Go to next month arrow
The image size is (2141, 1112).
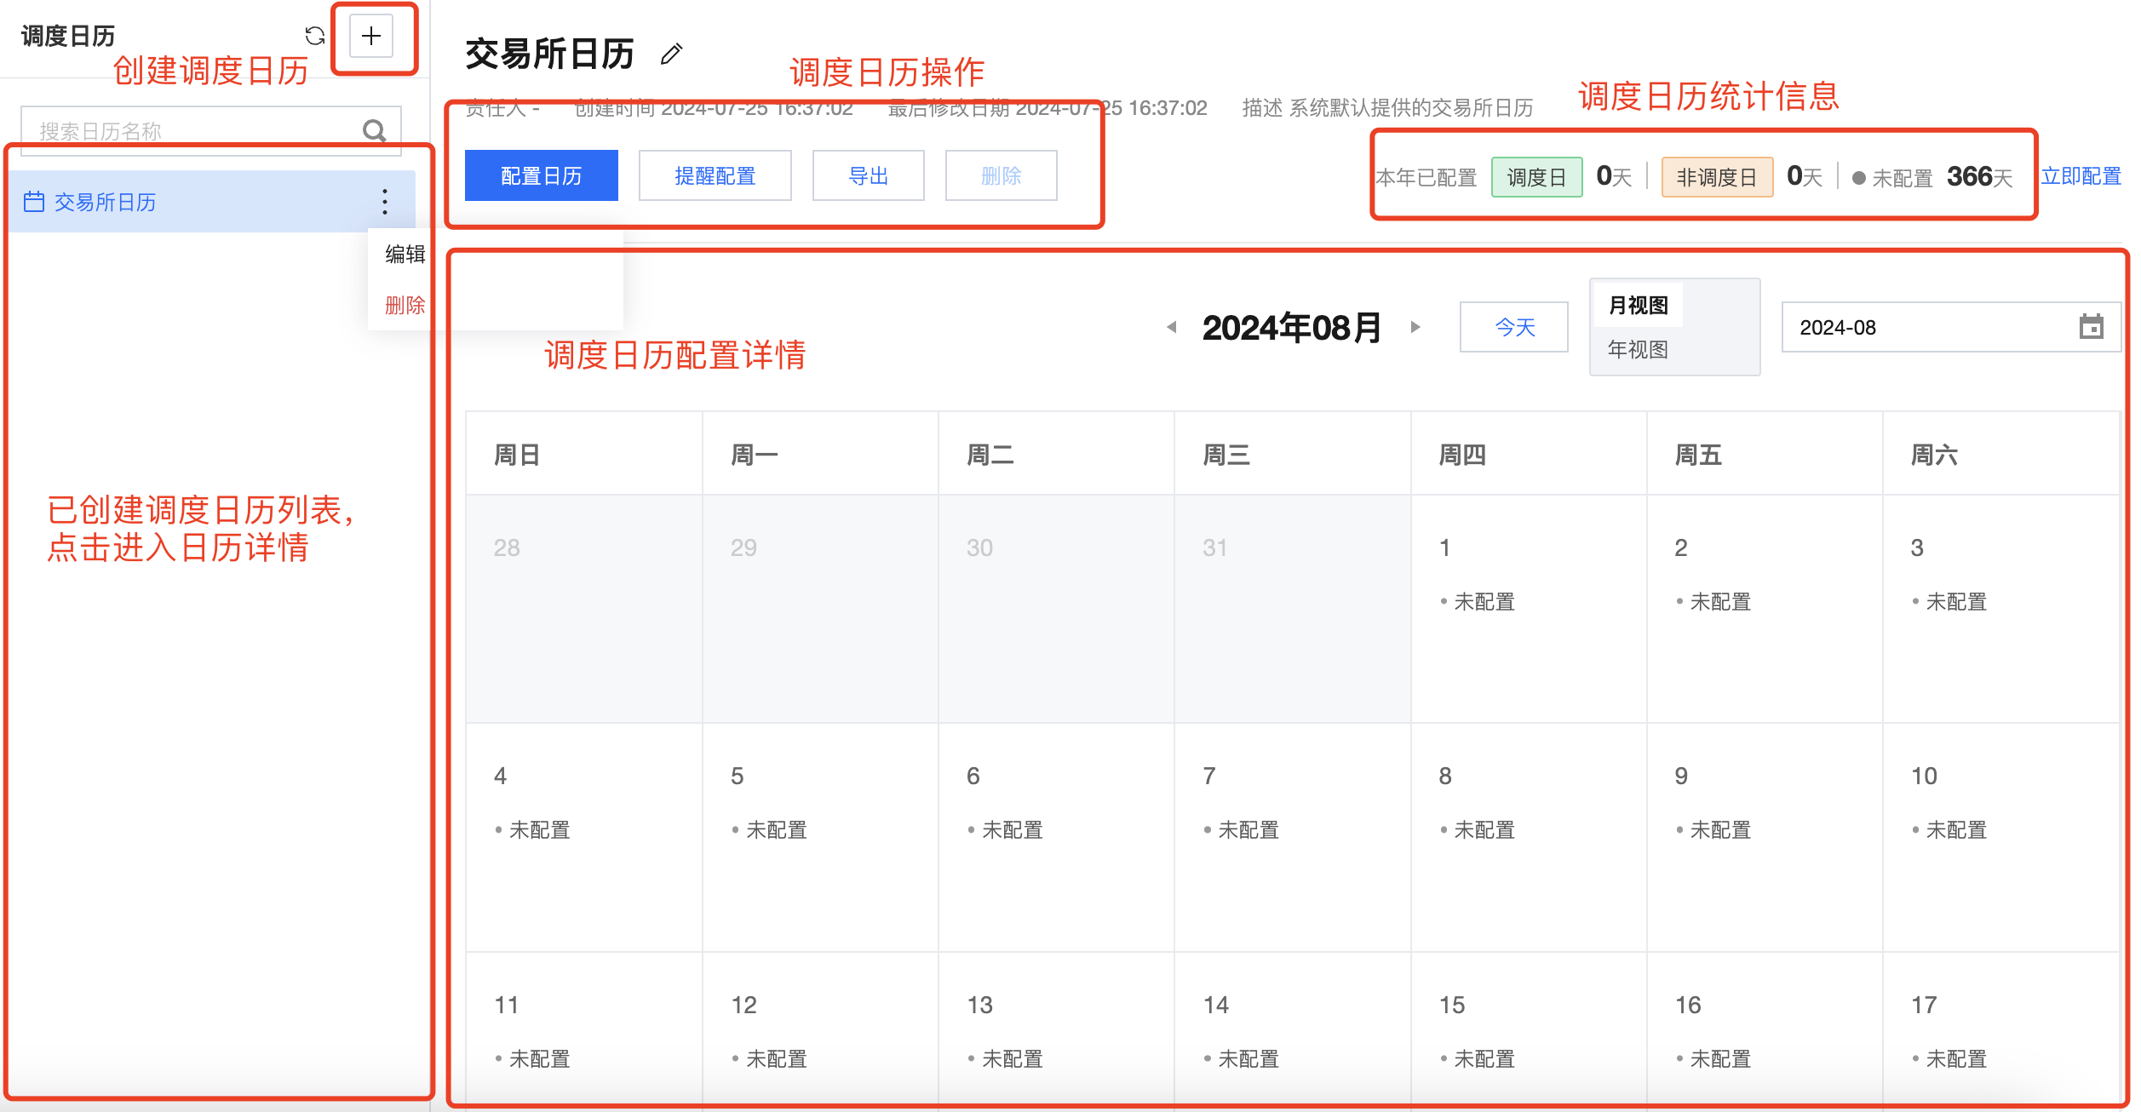(x=1415, y=327)
